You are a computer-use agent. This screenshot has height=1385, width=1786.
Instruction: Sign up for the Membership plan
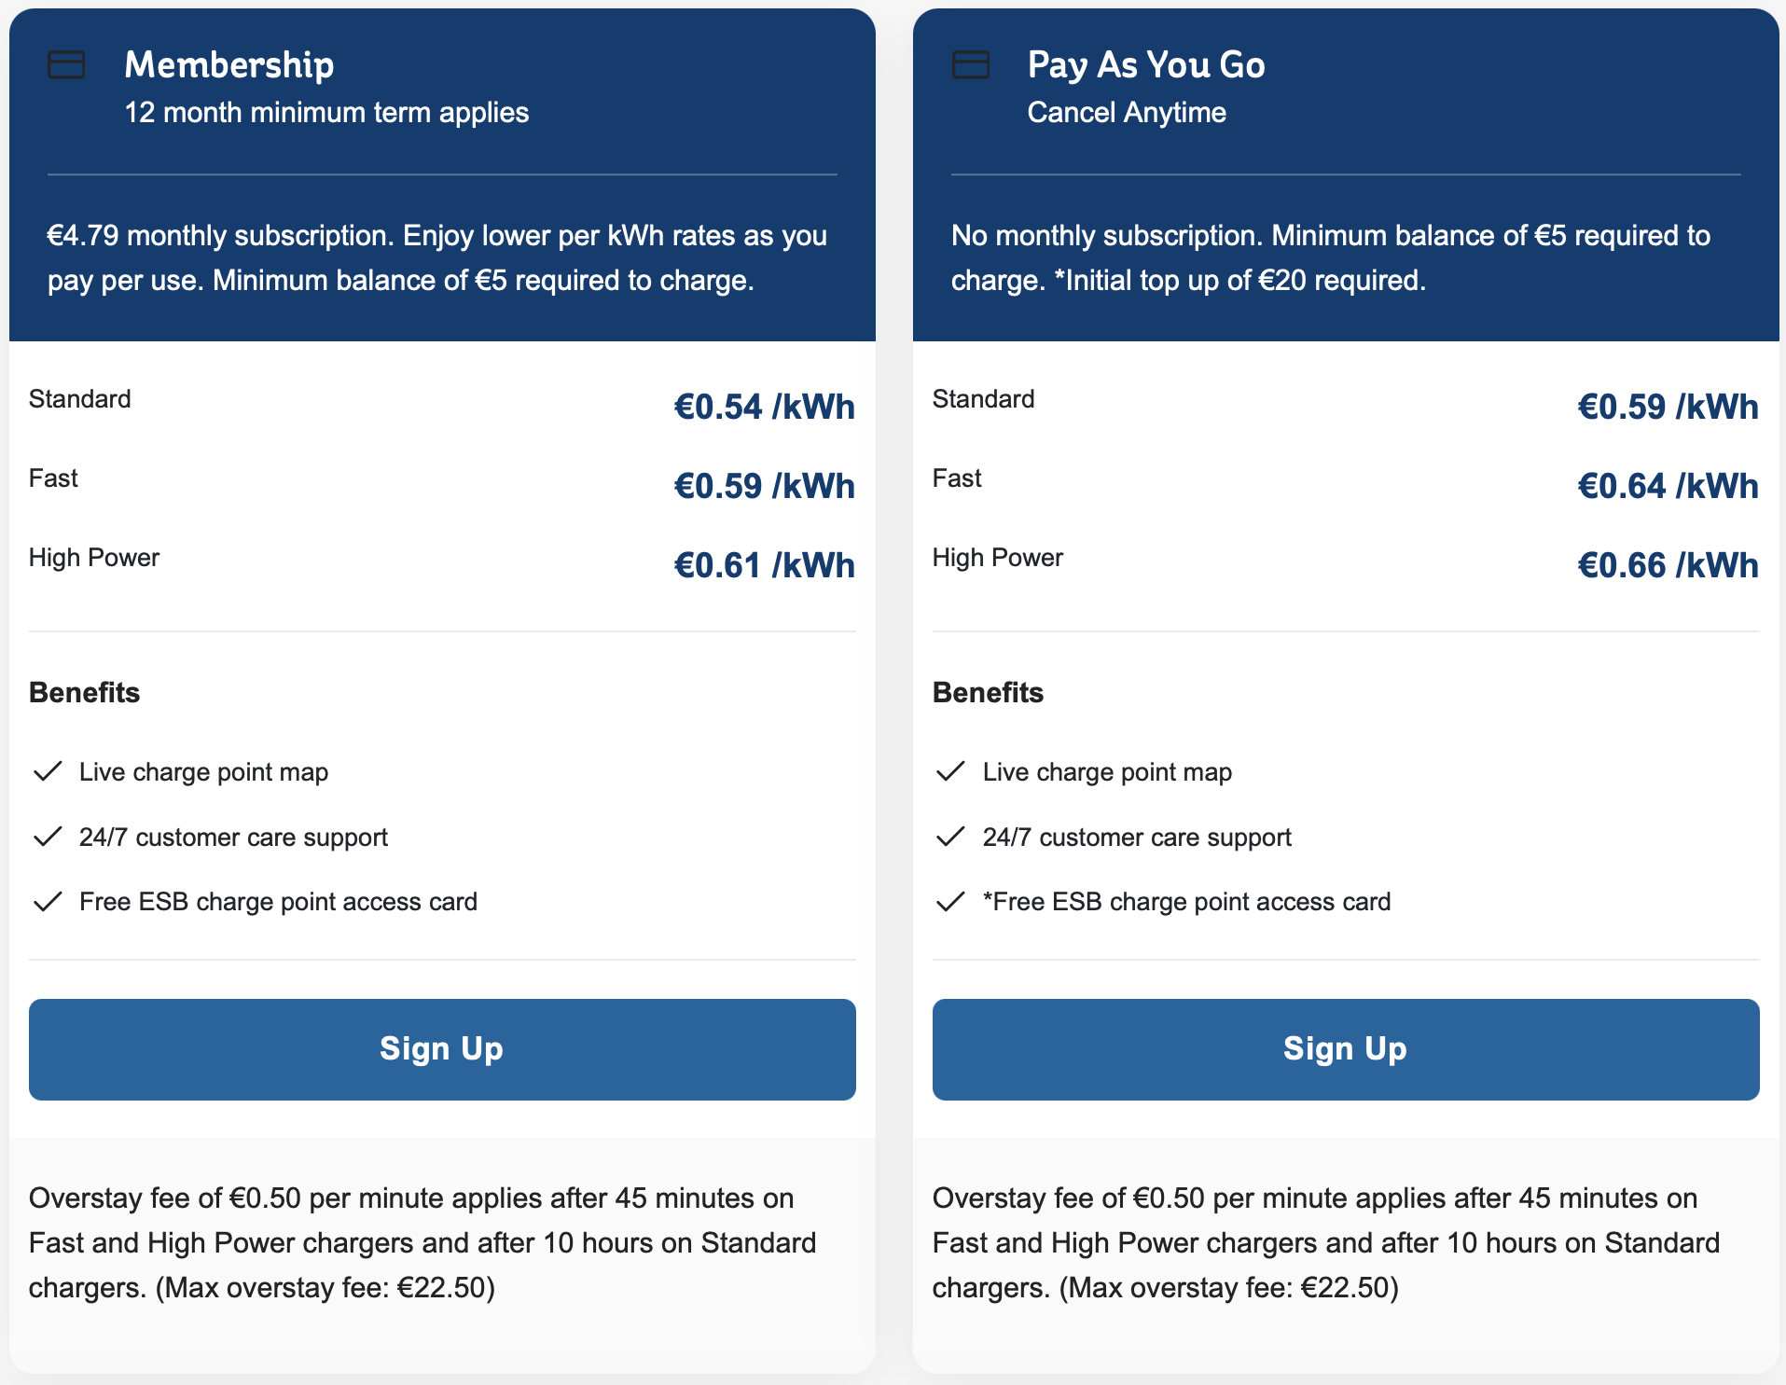click(442, 1049)
